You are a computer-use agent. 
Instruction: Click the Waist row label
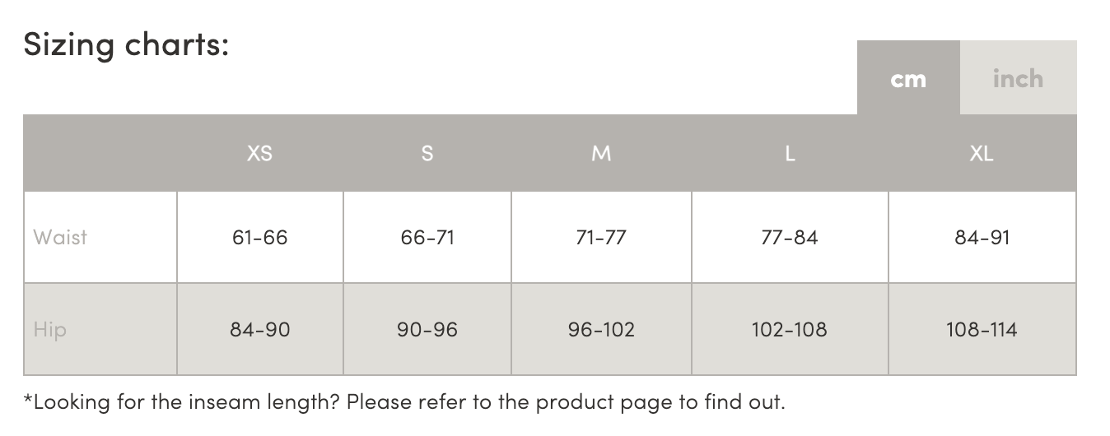(x=60, y=238)
